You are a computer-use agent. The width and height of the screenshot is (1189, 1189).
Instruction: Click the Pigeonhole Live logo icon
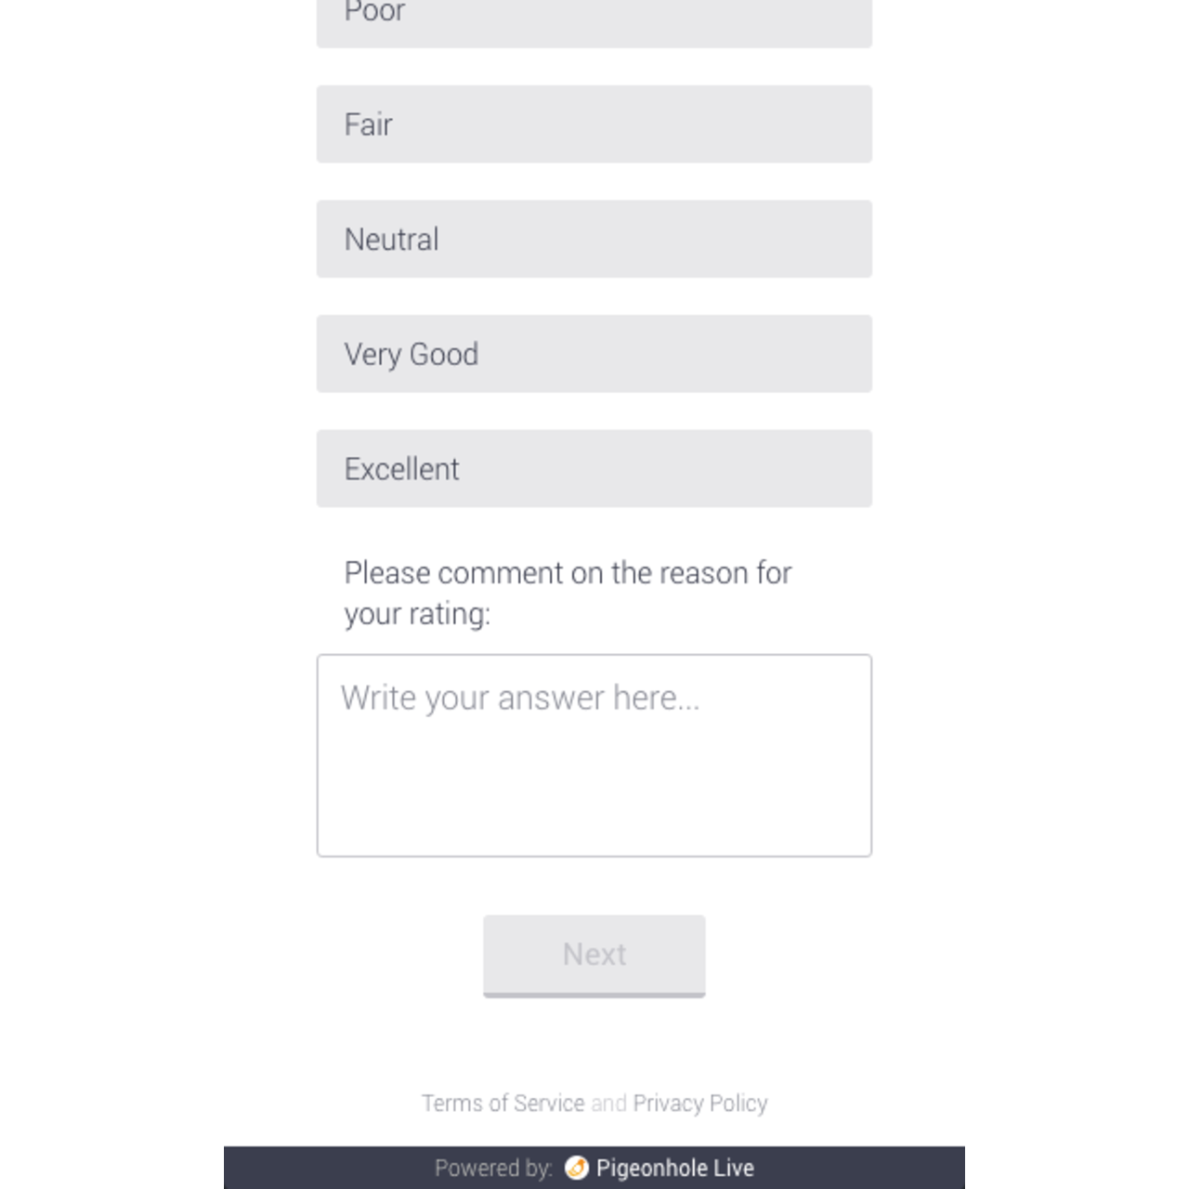point(576,1169)
